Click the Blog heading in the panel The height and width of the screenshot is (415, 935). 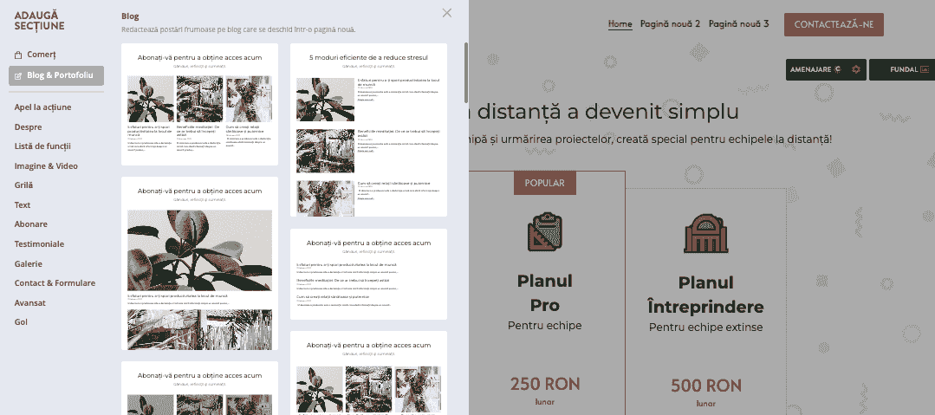coord(130,16)
